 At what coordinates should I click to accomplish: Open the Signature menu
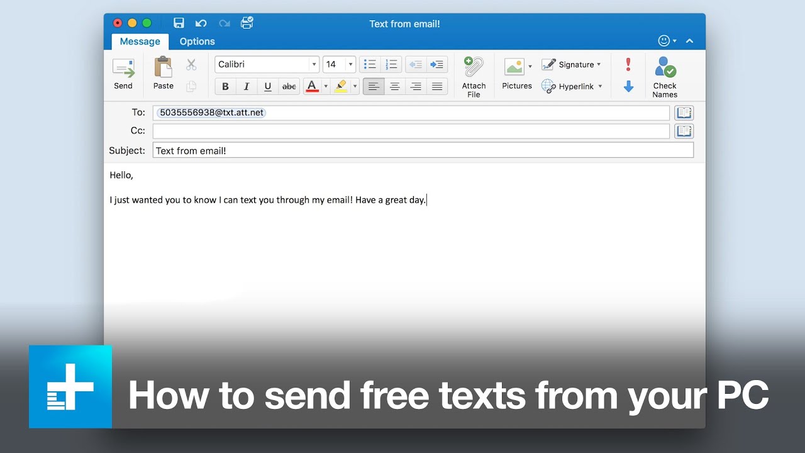click(571, 64)
